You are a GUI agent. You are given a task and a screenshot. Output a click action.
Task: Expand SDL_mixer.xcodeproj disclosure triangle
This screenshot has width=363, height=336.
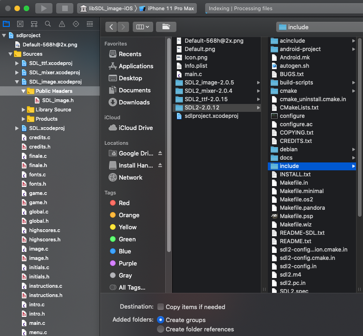[x=17, y=72]
